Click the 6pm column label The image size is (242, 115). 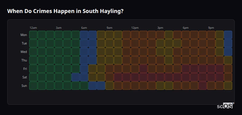point(186,28)
